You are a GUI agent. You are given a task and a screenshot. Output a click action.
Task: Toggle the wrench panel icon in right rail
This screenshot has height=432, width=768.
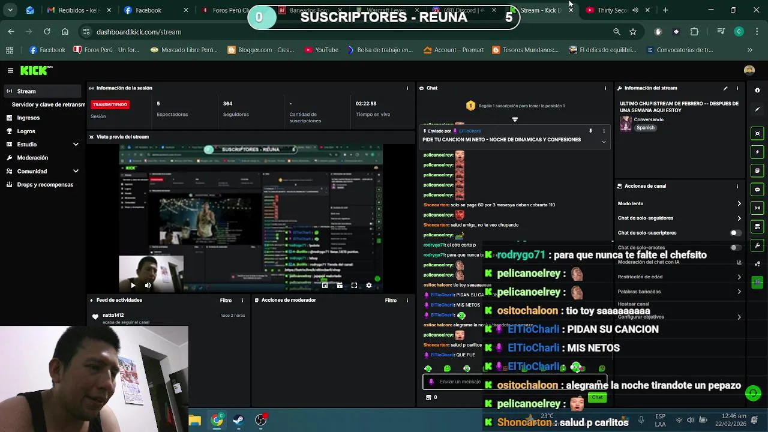click(757, 245)
